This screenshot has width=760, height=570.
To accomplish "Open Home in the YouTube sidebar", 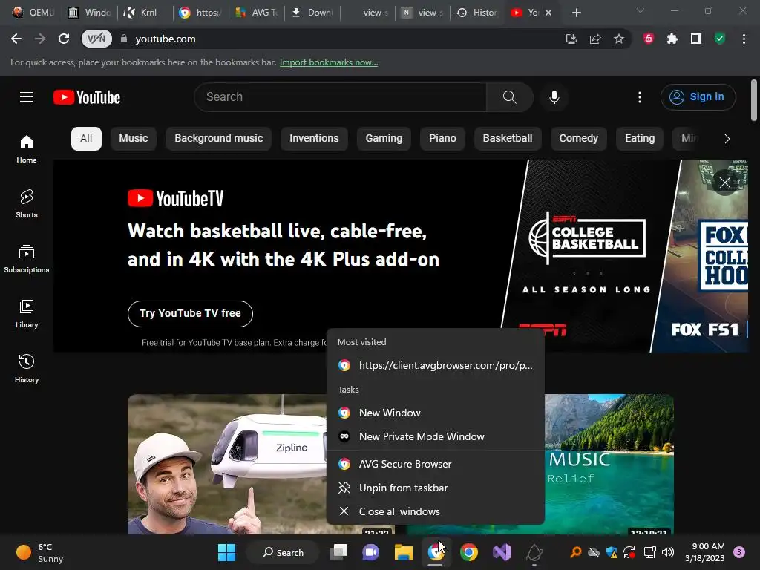I will (27, 148).
